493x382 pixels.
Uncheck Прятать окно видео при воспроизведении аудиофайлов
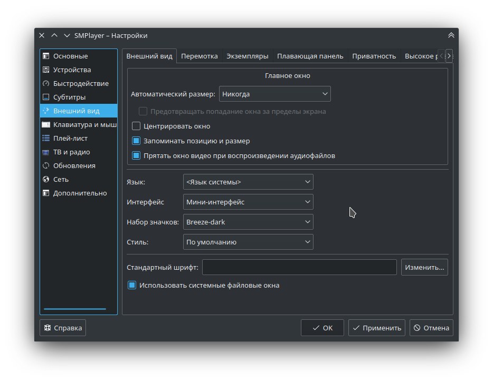[x=136, y=155]
